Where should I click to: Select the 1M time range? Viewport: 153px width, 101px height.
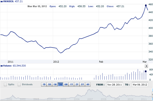[x=55, y=84]
